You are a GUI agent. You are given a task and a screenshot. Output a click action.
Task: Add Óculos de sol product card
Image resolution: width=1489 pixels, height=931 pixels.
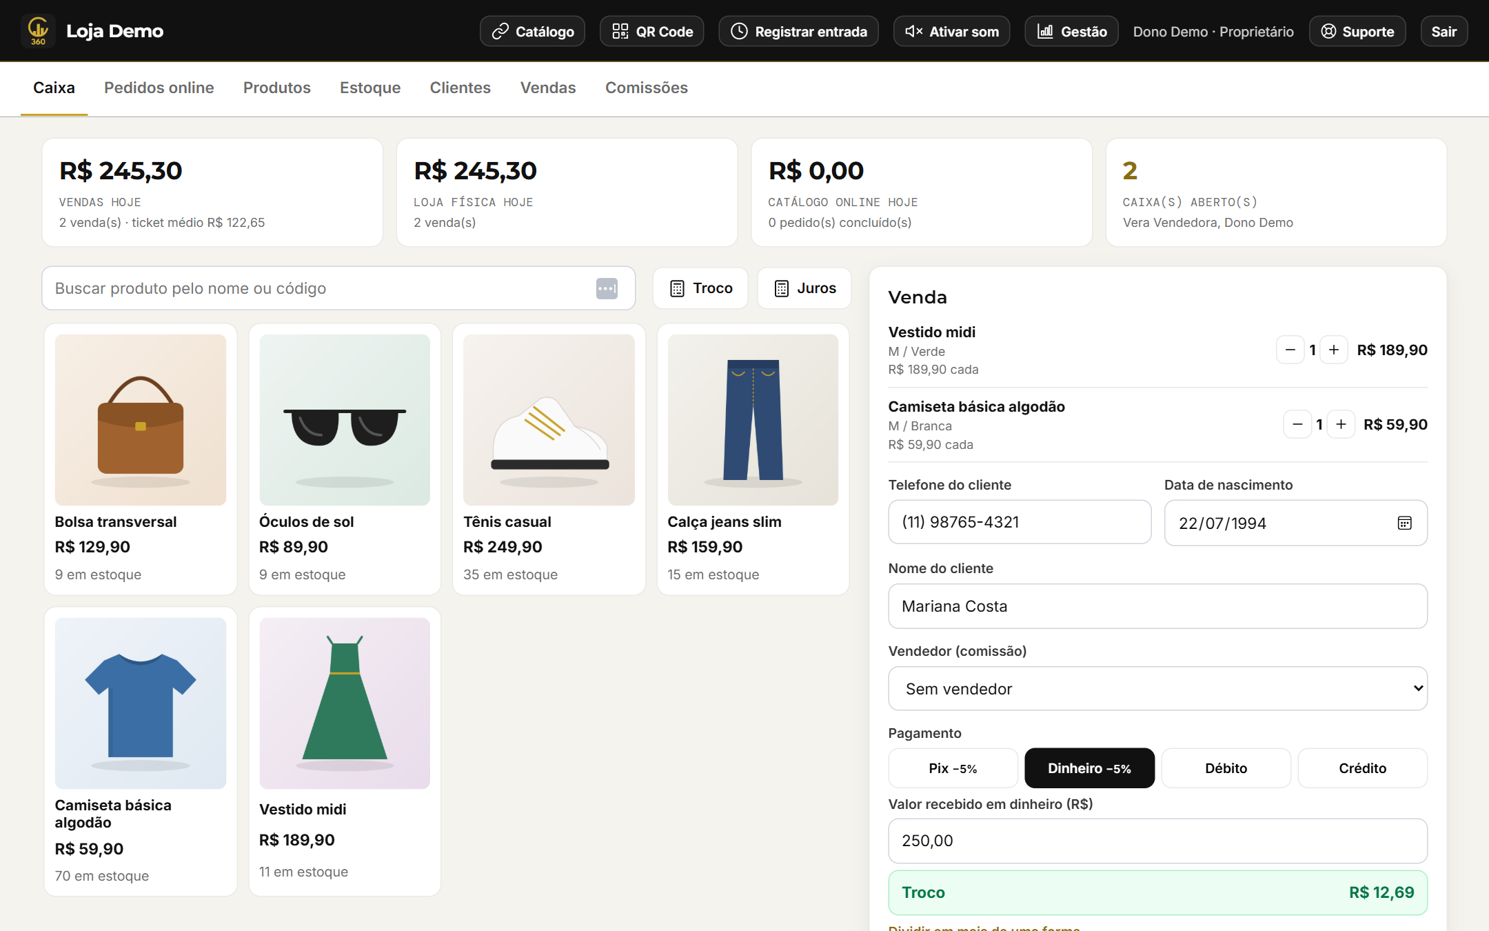click(x=345, y=459)
